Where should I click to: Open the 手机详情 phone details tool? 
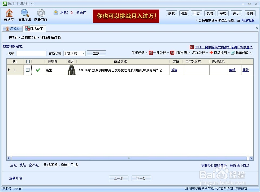pyautogui.click(x=138, y=53)
